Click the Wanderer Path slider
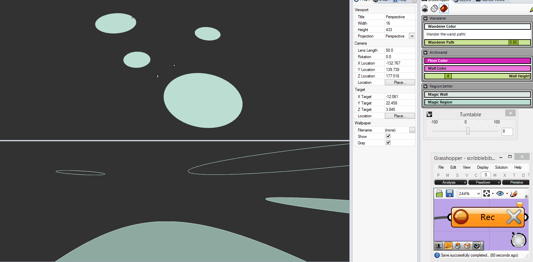 477,42
